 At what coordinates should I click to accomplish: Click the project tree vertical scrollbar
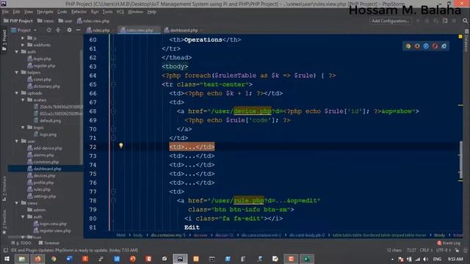(x=81, y=108)
